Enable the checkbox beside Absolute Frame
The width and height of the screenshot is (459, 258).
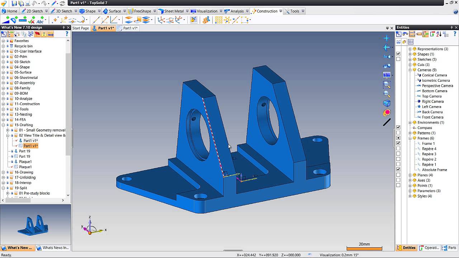click(398, 170)
